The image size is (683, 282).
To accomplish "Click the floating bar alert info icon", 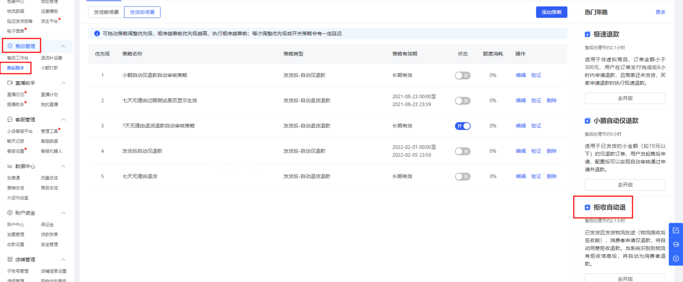I will (676, 258).
